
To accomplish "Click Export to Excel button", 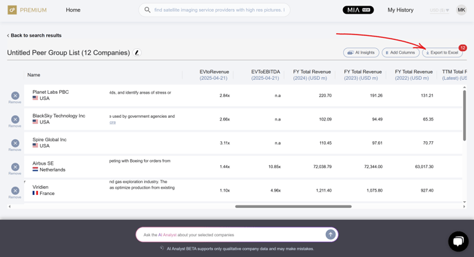I will 442,52.
